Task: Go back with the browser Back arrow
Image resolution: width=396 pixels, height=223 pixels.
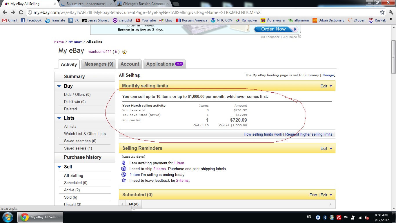Action: (x=5, y=12)
